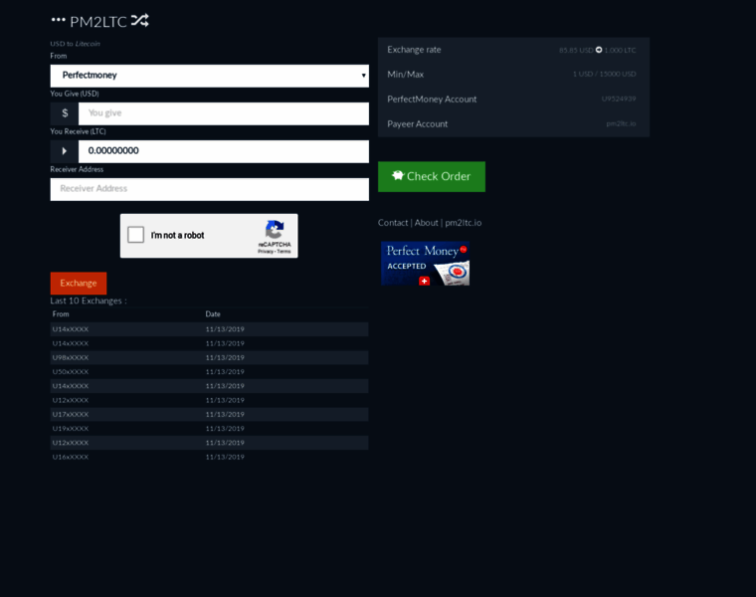Click the USD to Litecoin subtitle
The image size is (756, 597).
76,44
